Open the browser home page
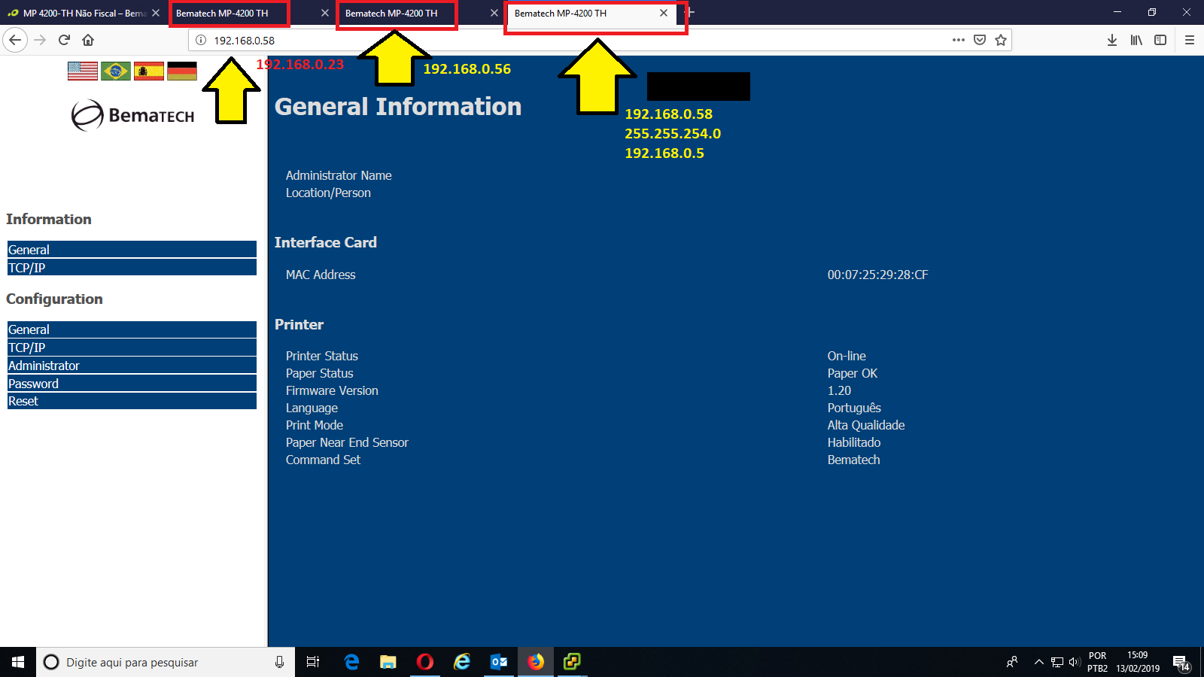The width and height of the screenshot is (1204, 677). [88, 40]
